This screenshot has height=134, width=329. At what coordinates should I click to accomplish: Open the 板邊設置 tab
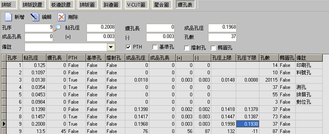61,4
